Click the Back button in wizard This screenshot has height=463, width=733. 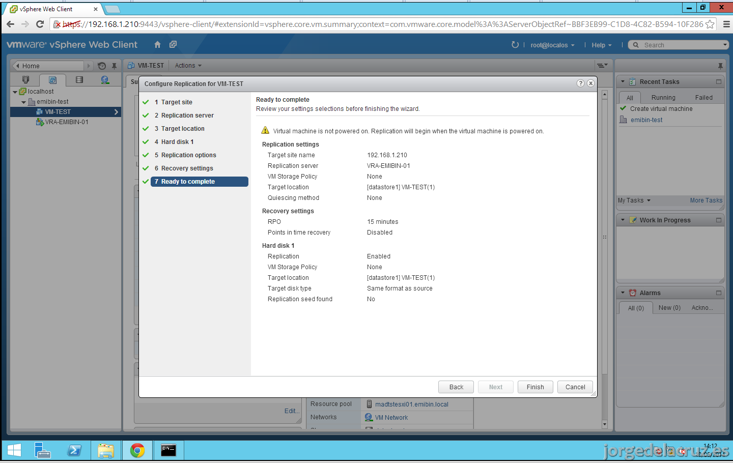(456, 387)
